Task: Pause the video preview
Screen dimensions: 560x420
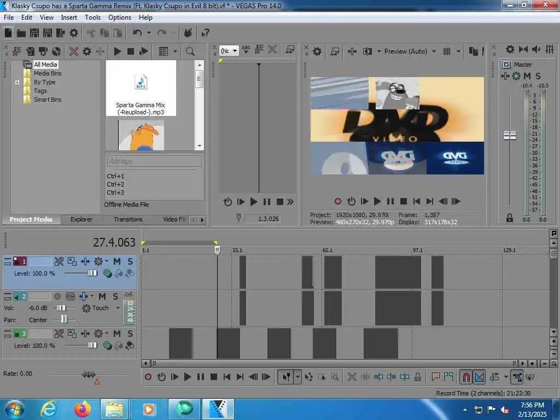Action: (390, 201)
